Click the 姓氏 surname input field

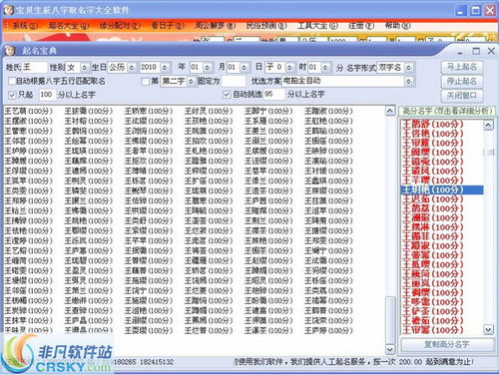[35, 68]
